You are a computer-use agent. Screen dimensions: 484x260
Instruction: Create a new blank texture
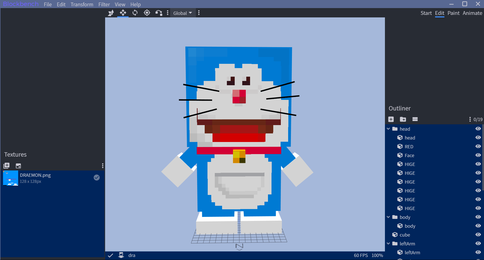click(18, 166)
